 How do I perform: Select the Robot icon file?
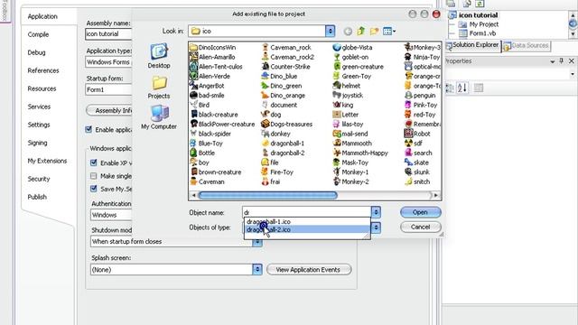click(417, 134)
